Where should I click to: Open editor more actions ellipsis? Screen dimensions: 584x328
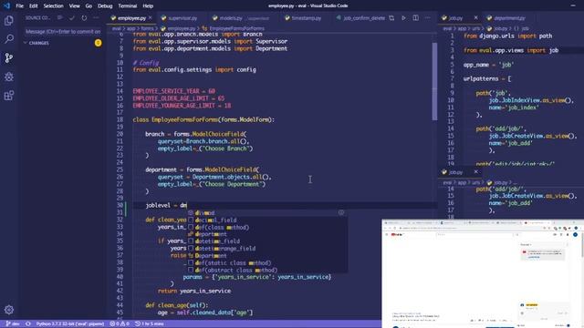[428, 18]
